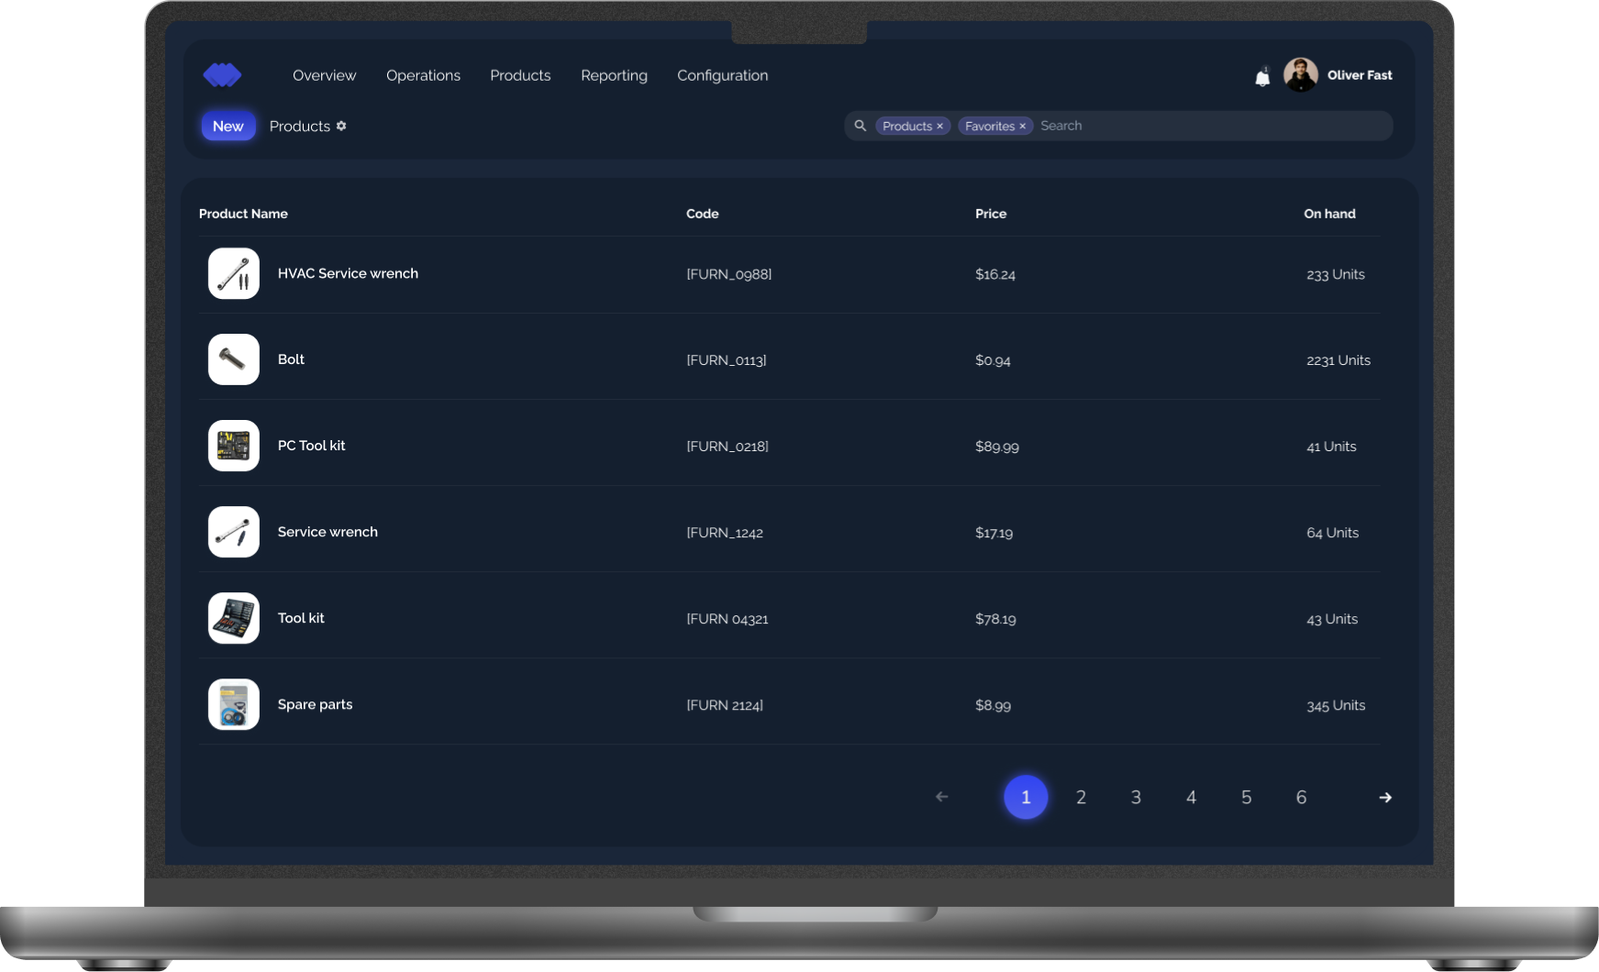Click the 2231 Units value
Image resolution: width=1599 pixels, height=972 pixels.
pos(1338,360)
